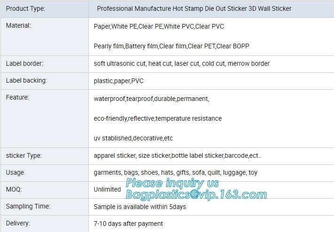Click the Hot Stamp Die Out Sticker title
This screenshot has width=334, height=232.
(x=194, y=8)
